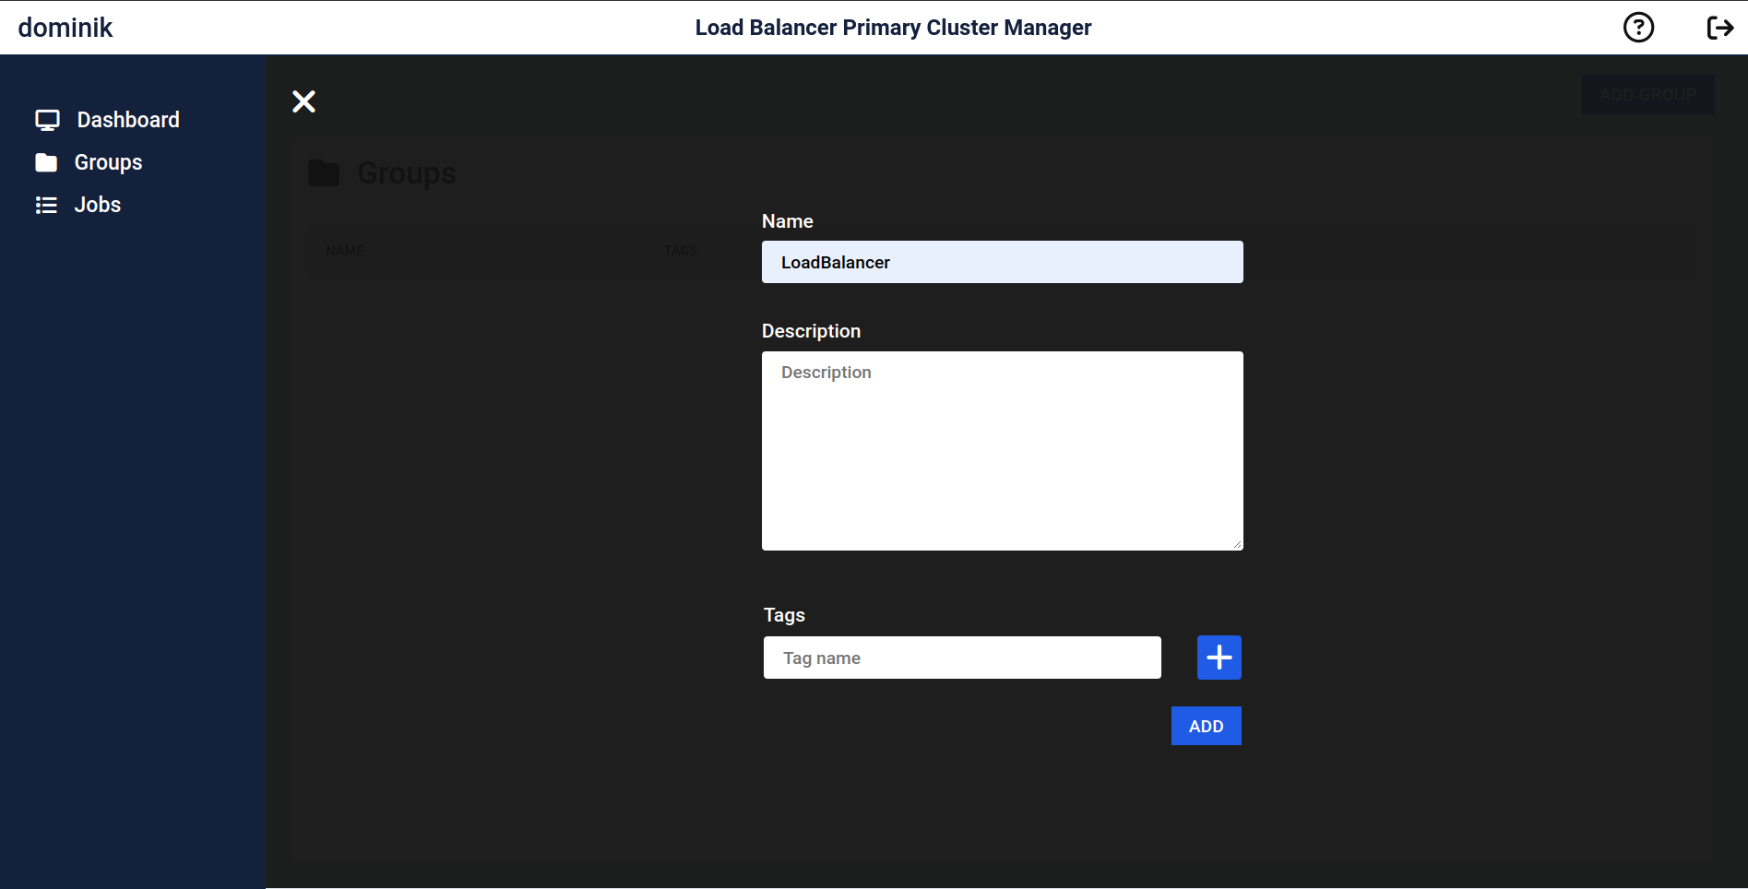Open Dashboard from the sidebar menu
1748x889 pixels.
[128, 119]
